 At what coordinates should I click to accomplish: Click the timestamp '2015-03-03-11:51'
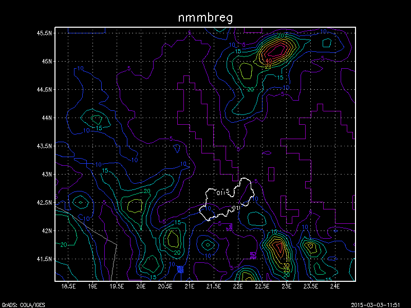click(x=376, y=305)
